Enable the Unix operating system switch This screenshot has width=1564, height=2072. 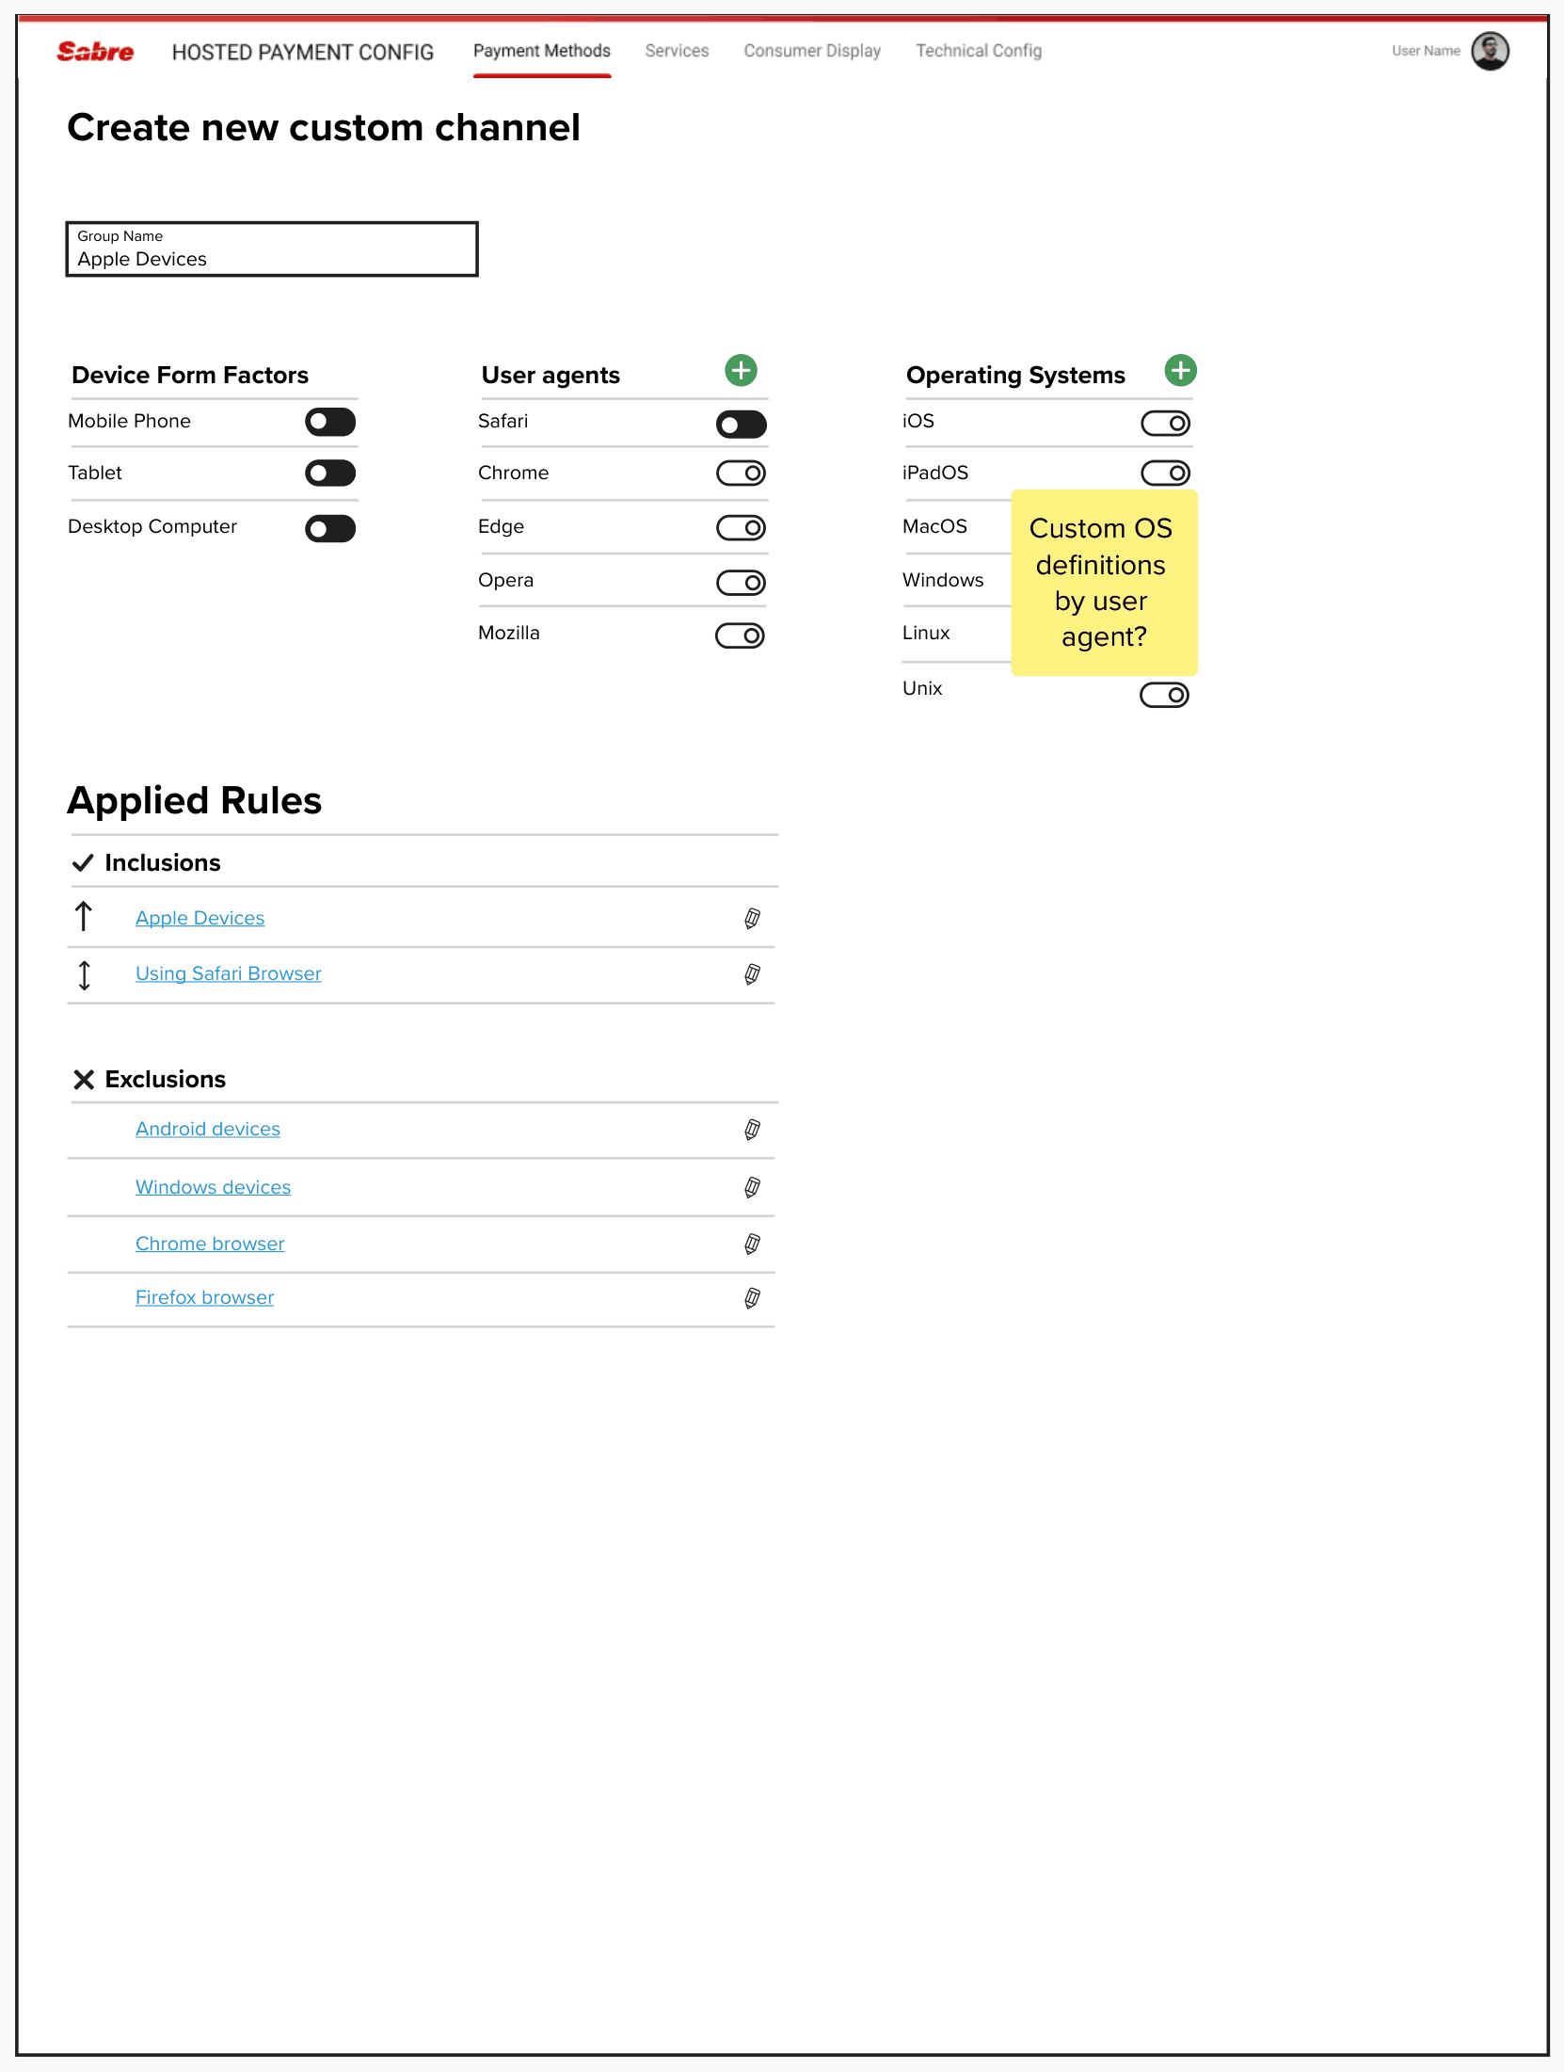1165,695
